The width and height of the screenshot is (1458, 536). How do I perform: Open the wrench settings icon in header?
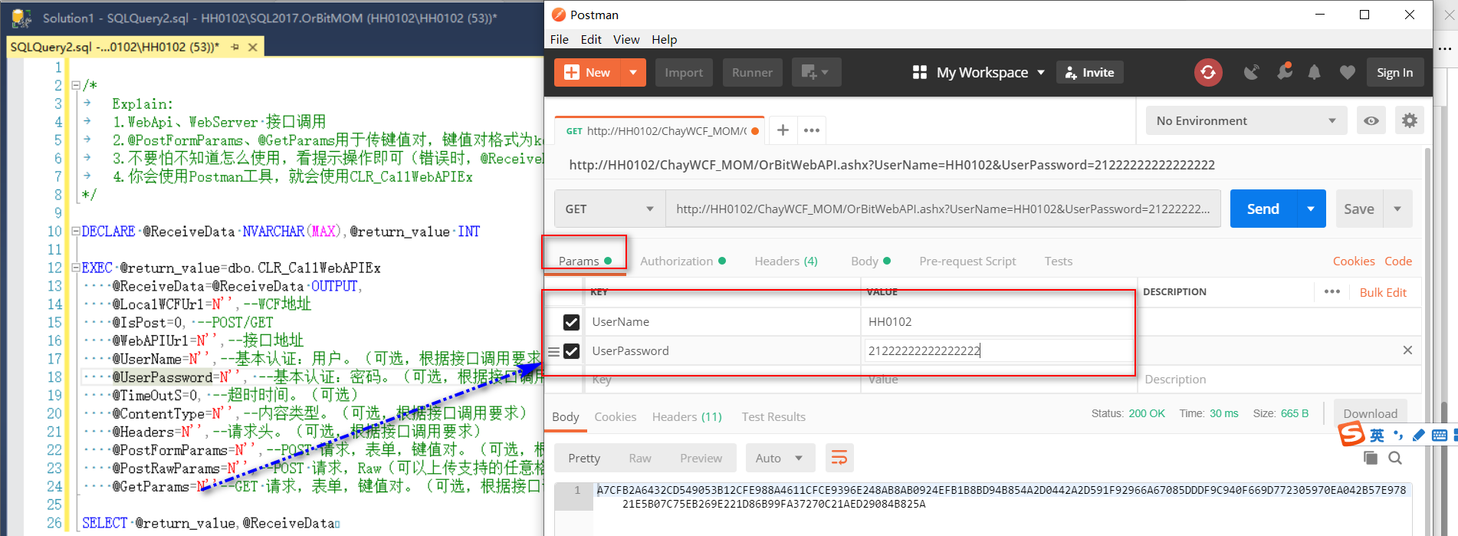[1284, 71]
